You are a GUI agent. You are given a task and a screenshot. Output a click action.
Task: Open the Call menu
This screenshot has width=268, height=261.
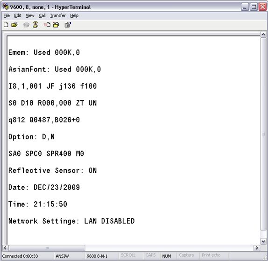[42, 15]
